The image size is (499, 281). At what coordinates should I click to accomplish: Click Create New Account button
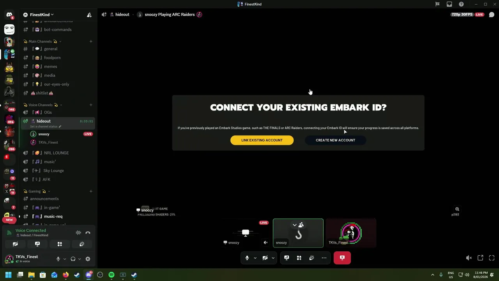pos(335,140)
